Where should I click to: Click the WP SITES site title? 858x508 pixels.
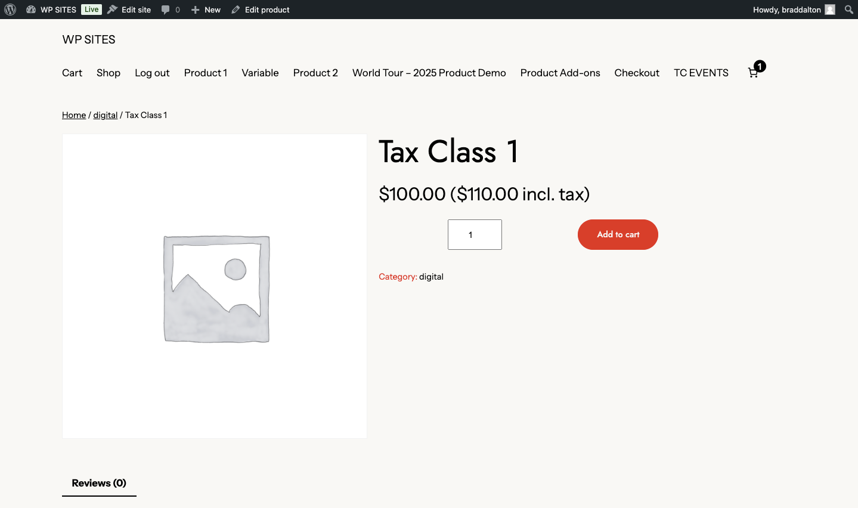[89, 40]
